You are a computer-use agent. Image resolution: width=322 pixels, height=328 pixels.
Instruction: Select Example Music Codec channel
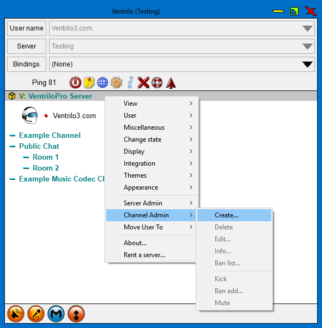point(62,179)
